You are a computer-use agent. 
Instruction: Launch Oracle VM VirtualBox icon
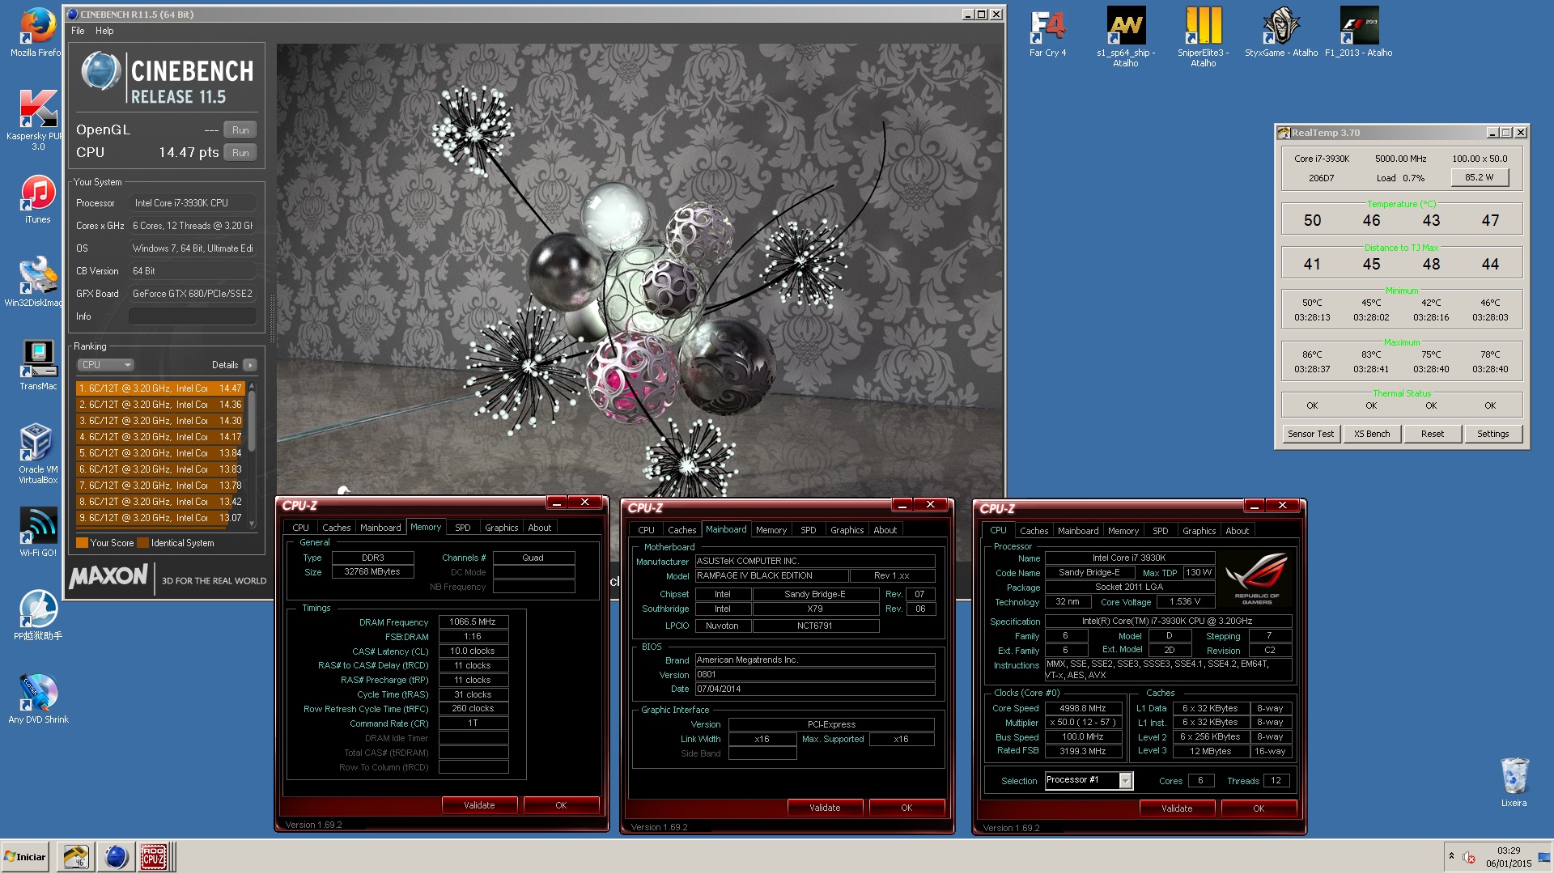(37, 454)
